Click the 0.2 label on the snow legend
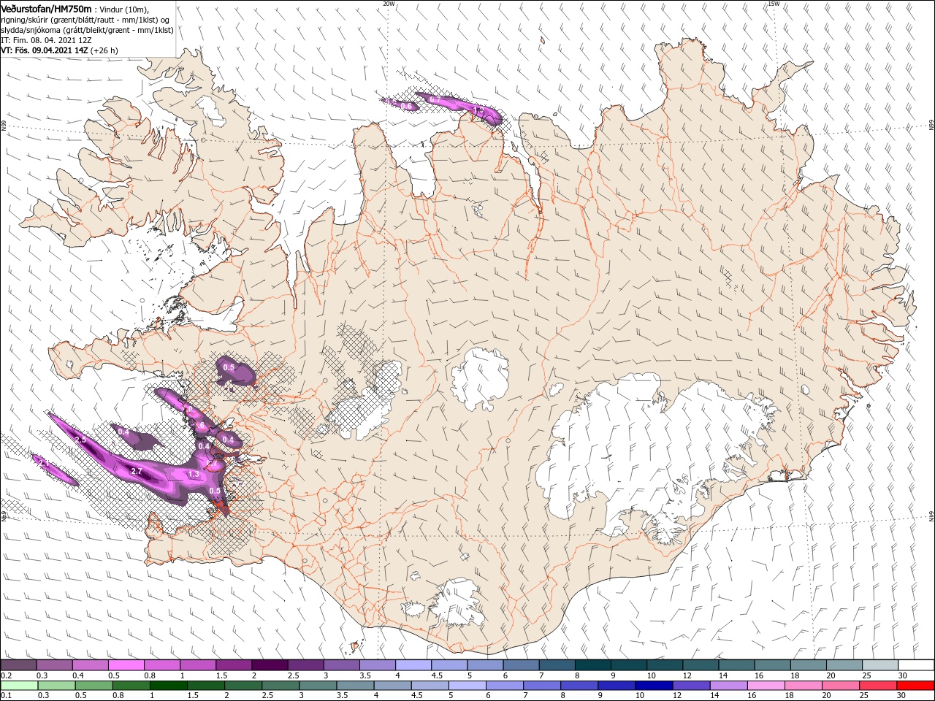Image resolution: width=935 pixels, height=701 pixels. point(6,675)
